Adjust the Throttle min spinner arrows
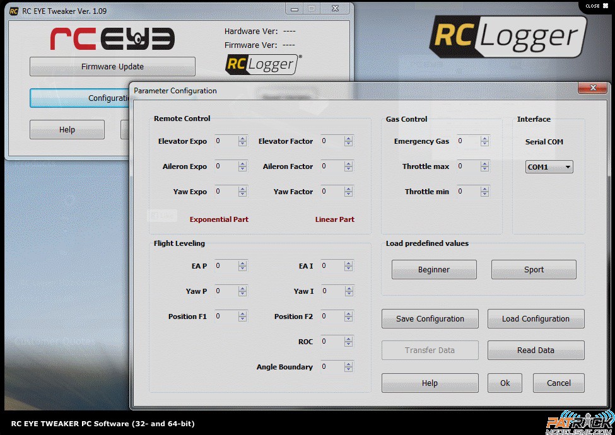 (x=485, y=191)
